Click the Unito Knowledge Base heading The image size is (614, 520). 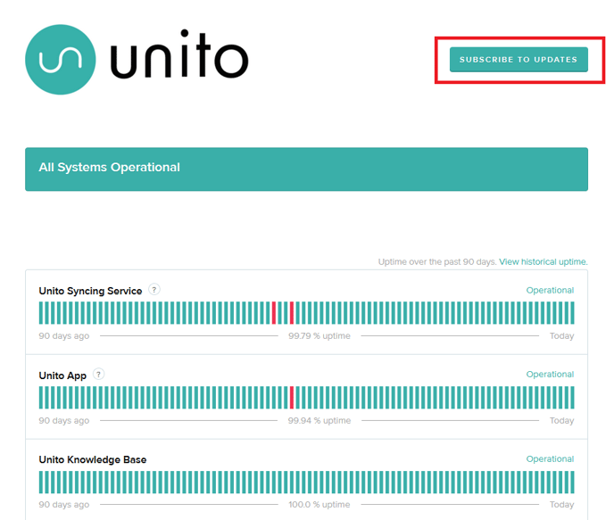coord(93,459)
